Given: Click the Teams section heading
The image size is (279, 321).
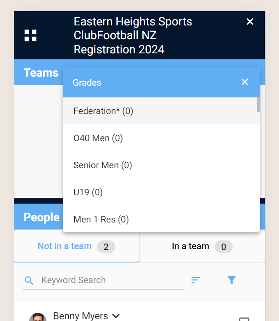Looking at the screenshot, I should click(41, 72).
